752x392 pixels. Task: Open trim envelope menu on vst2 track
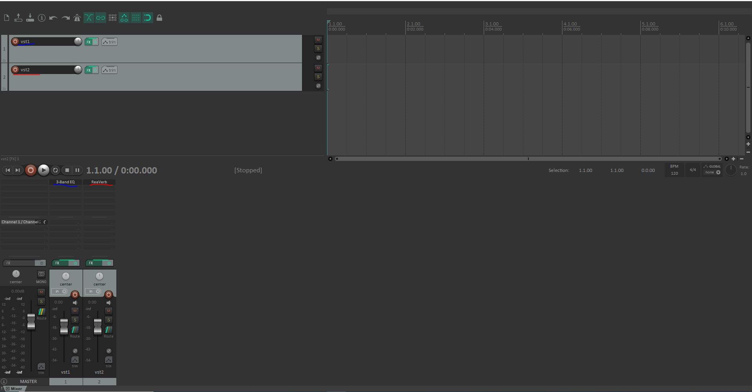109,70
